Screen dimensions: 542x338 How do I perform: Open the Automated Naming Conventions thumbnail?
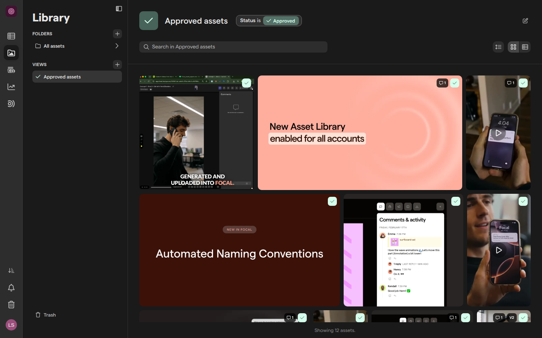tap(239, 250)
